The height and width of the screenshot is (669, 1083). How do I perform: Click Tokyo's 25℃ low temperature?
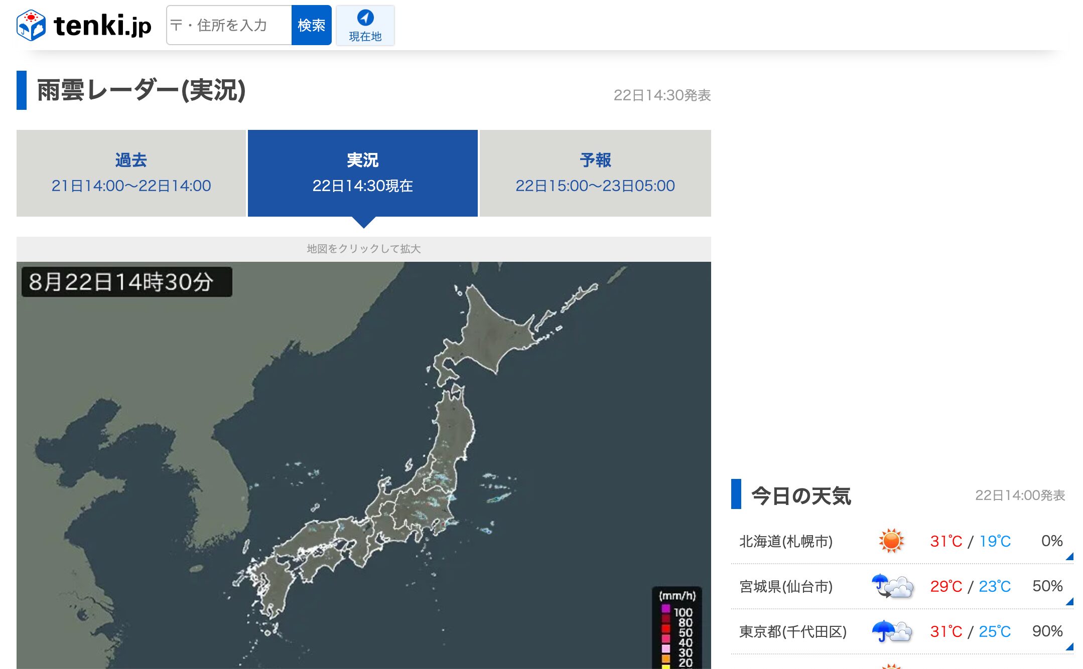[x=995, y=631]
